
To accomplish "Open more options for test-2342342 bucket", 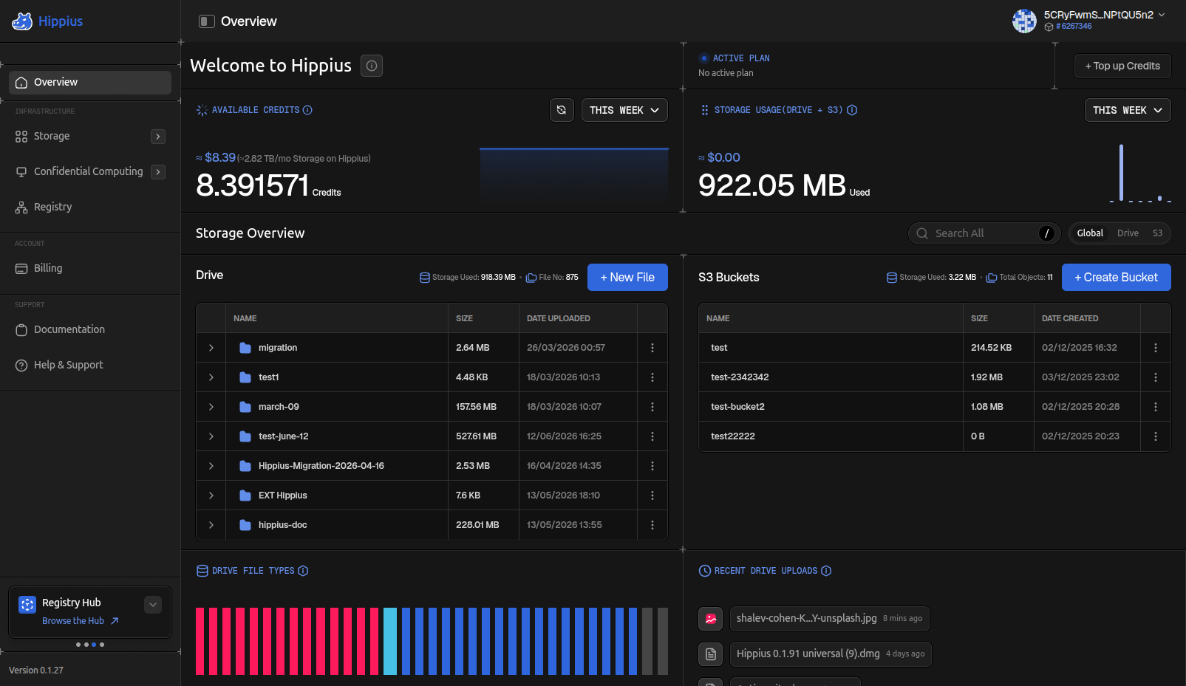I will (1156, 377).
